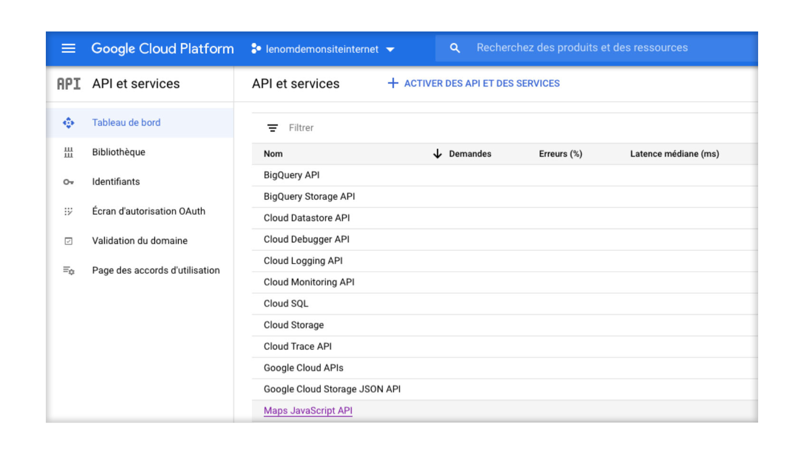Open Validation du domaine

point(139,241)
